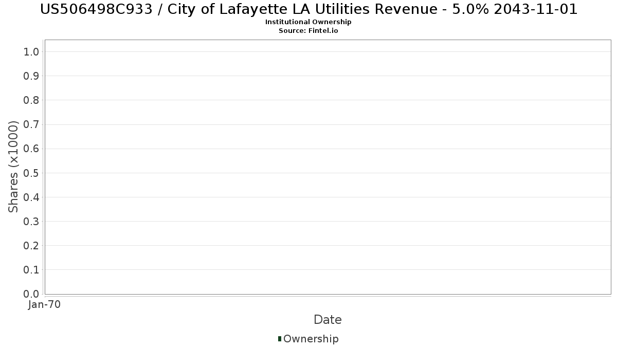
Task: Click the 0.6 y-axis tick label
Action: pos(31,149)
